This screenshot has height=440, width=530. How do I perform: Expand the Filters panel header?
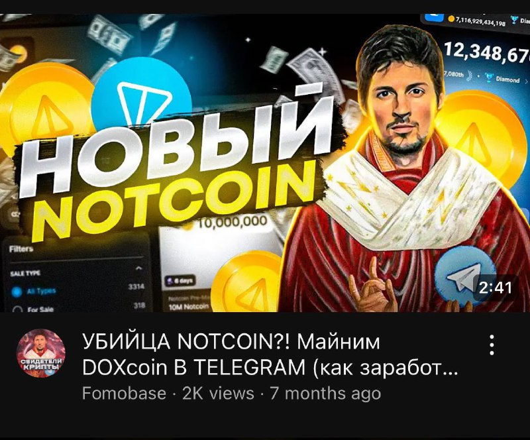click(21, 249)
